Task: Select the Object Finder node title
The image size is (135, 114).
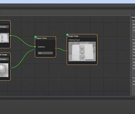Action: pyautogui.click(x=41, y=38)
